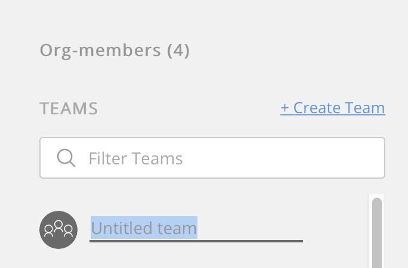Click the word 'Untitled' in the selected name
Screen dimensions: 408x268
[x=115, y=228]
